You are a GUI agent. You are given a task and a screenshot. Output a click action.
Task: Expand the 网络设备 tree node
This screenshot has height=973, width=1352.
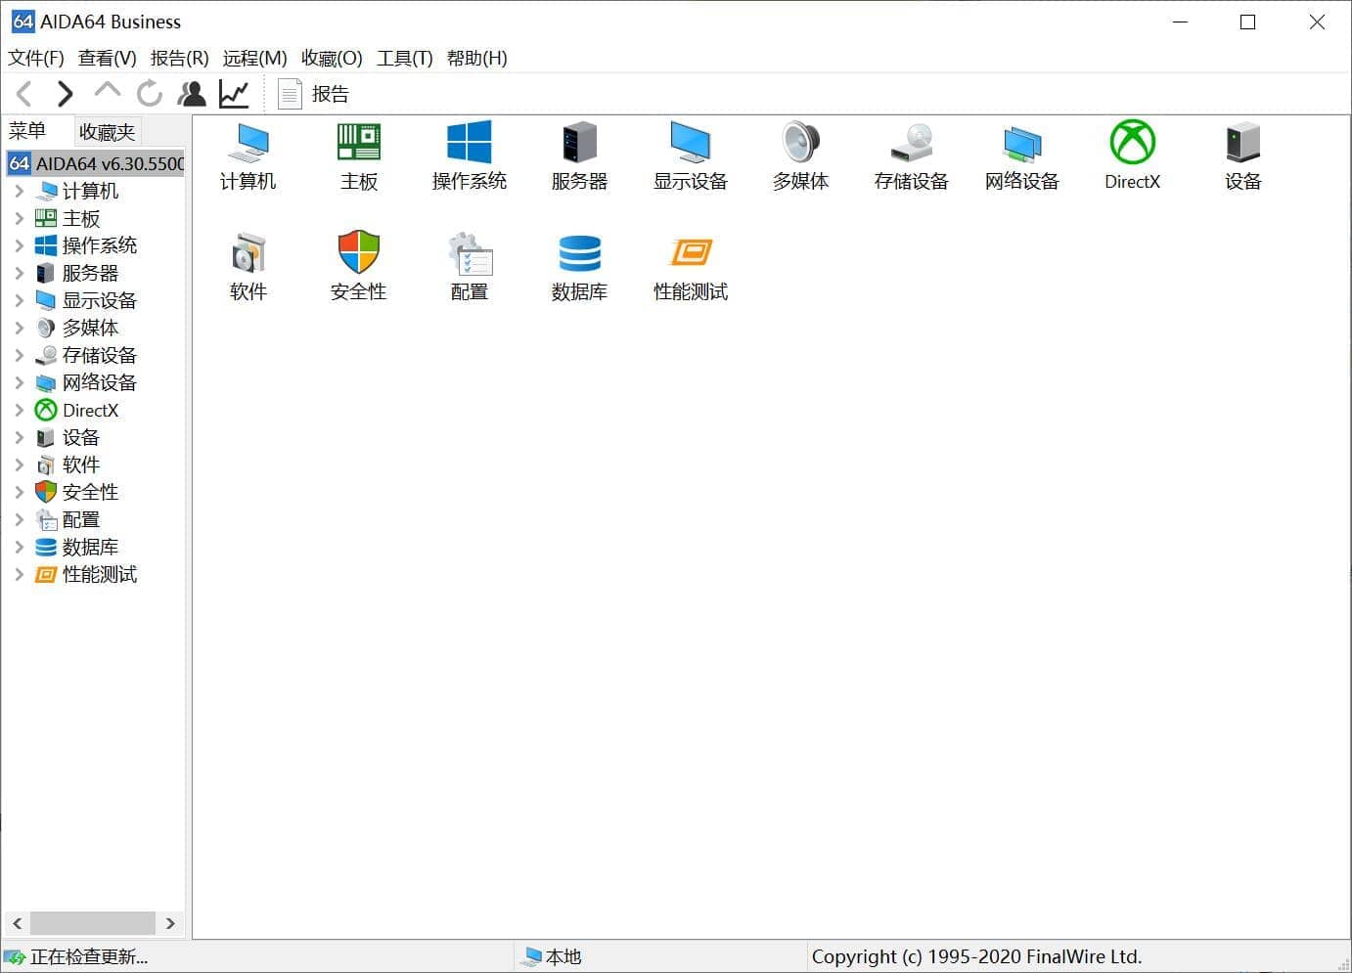click(x=20, y=382)
